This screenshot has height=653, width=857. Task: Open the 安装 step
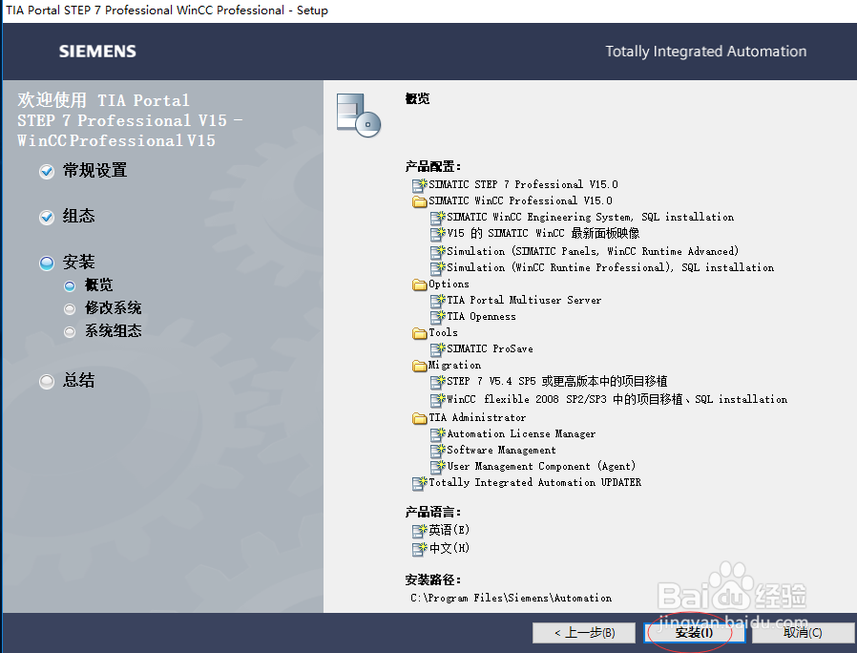tap(78, 262)
